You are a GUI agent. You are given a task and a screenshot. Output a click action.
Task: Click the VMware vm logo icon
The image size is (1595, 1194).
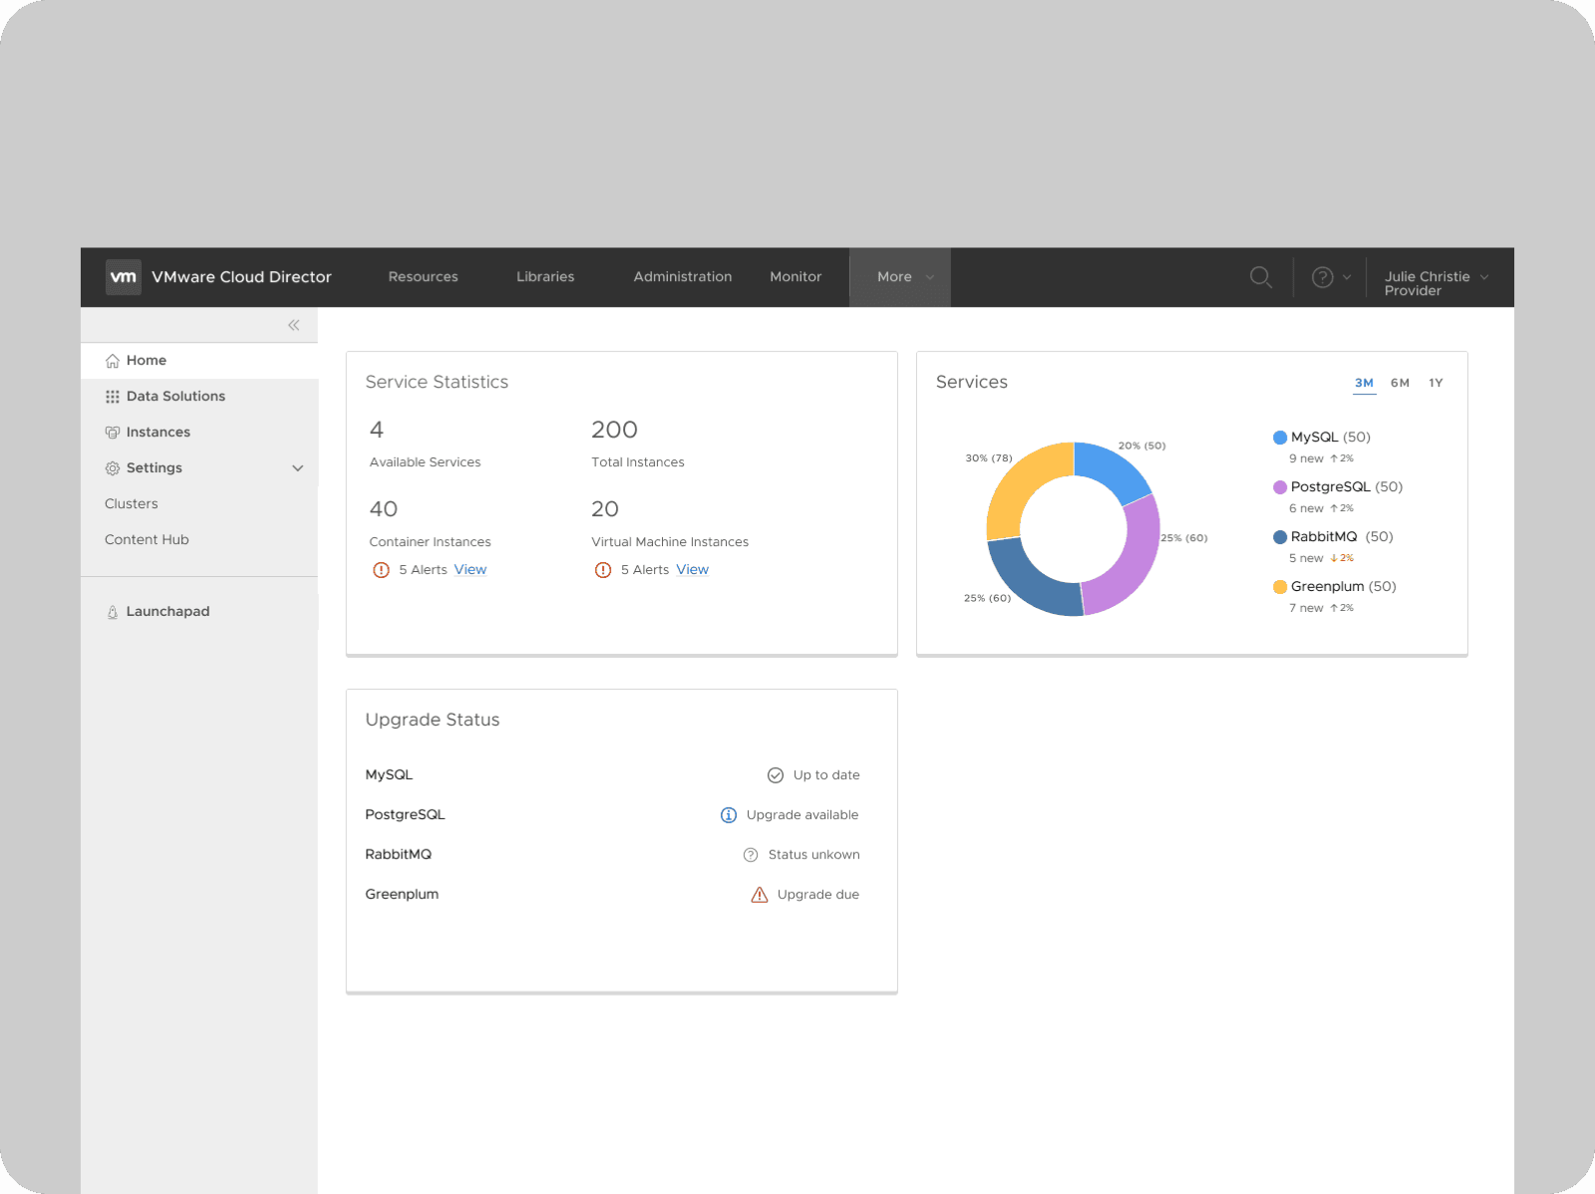point(124,277)
